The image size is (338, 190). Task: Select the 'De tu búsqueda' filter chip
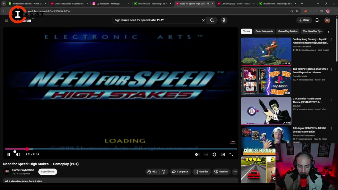264,31
